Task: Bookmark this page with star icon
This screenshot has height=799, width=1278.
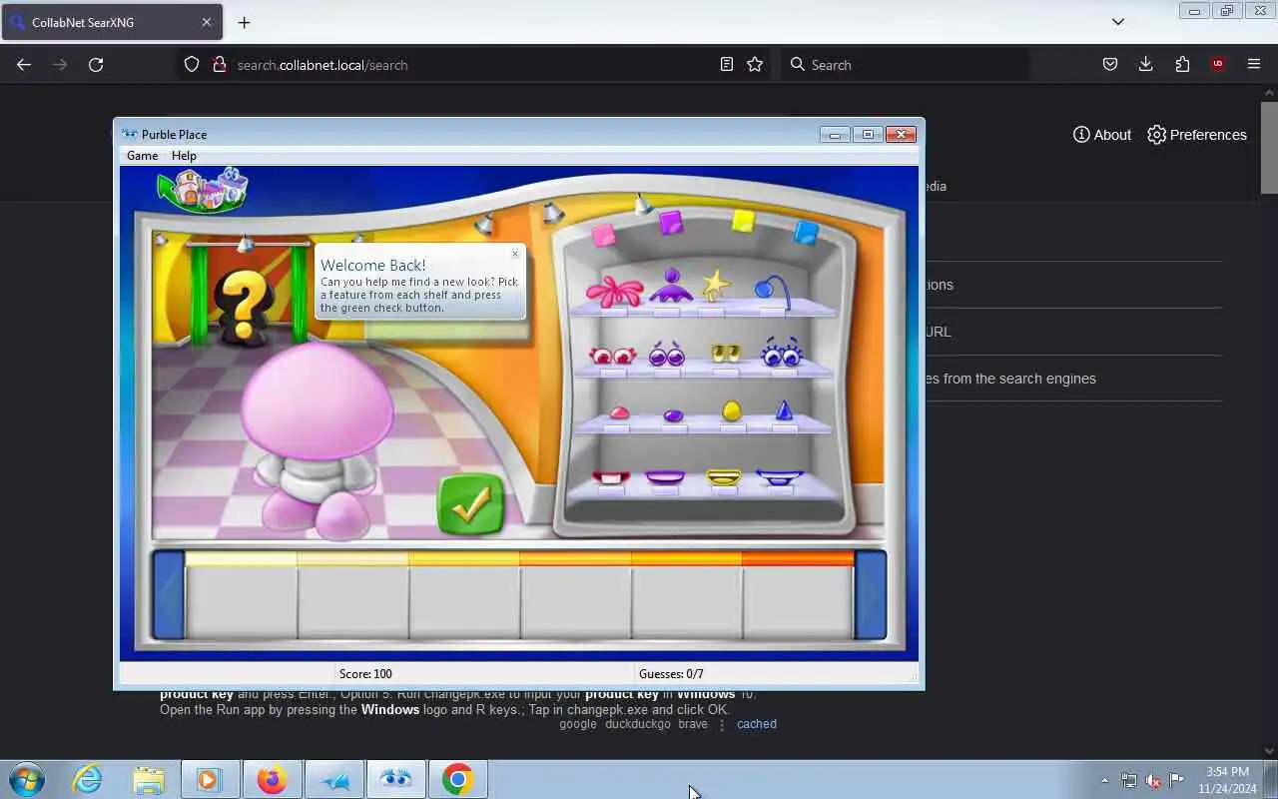Action: pyautogui.click(x=755, y=65)
